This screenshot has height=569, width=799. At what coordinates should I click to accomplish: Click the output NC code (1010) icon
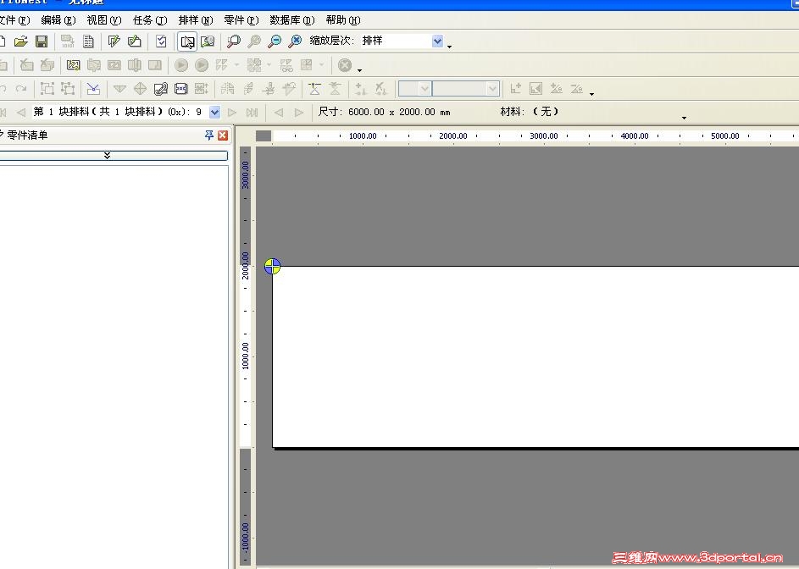pos(67,41)
